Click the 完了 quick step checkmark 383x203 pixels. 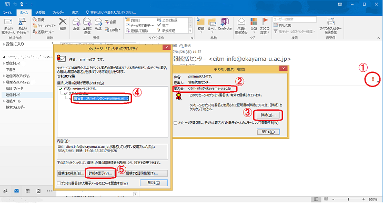click(x=159, y=25)
